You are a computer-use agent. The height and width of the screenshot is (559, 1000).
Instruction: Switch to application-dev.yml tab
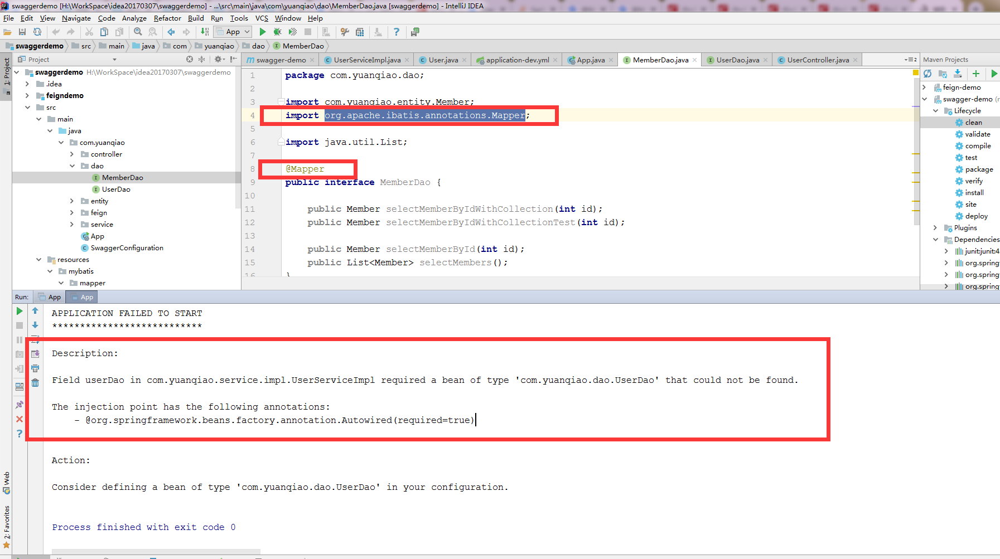(x=518, y=60)
